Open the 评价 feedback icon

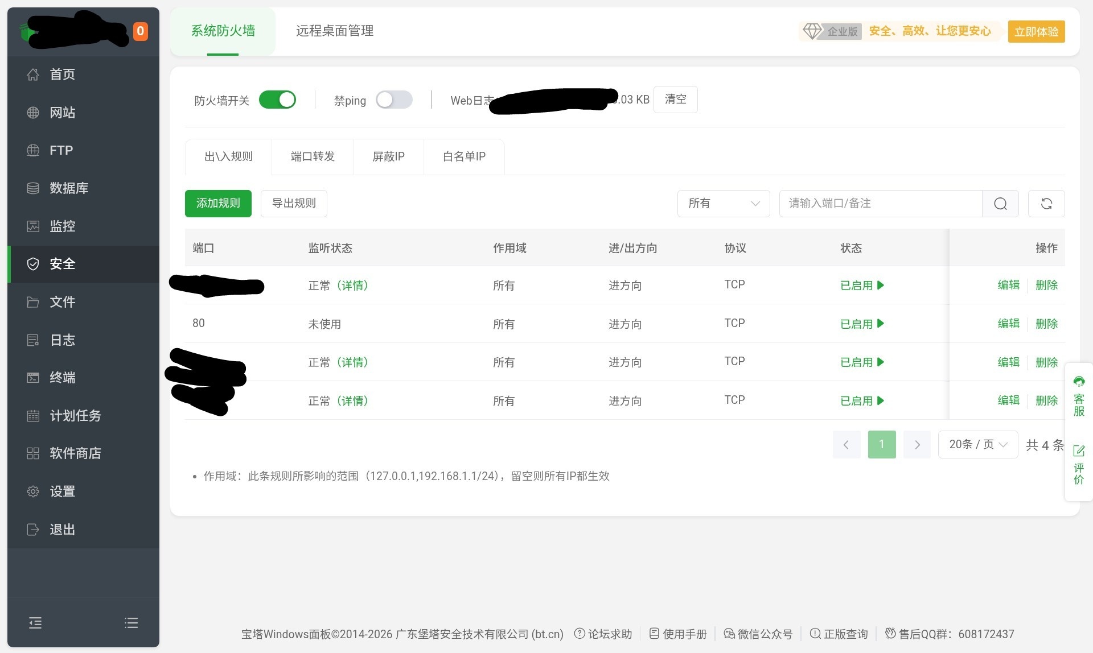[1079, 465]
